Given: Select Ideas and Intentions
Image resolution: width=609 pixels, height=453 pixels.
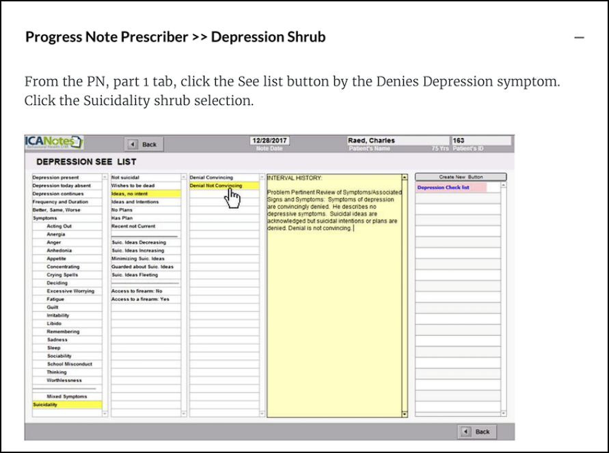Looking at the screenshot, I should click(x=146, y=202).
